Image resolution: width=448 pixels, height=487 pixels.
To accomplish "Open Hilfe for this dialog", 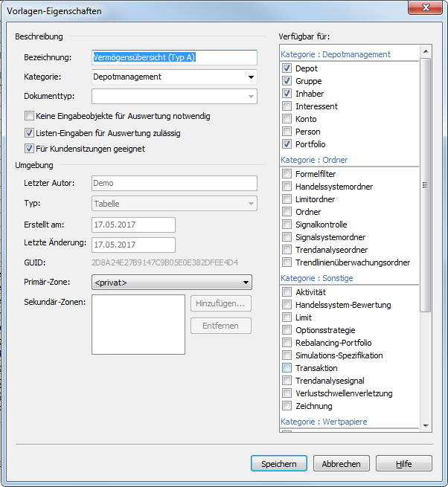I will tap(403, 464).
